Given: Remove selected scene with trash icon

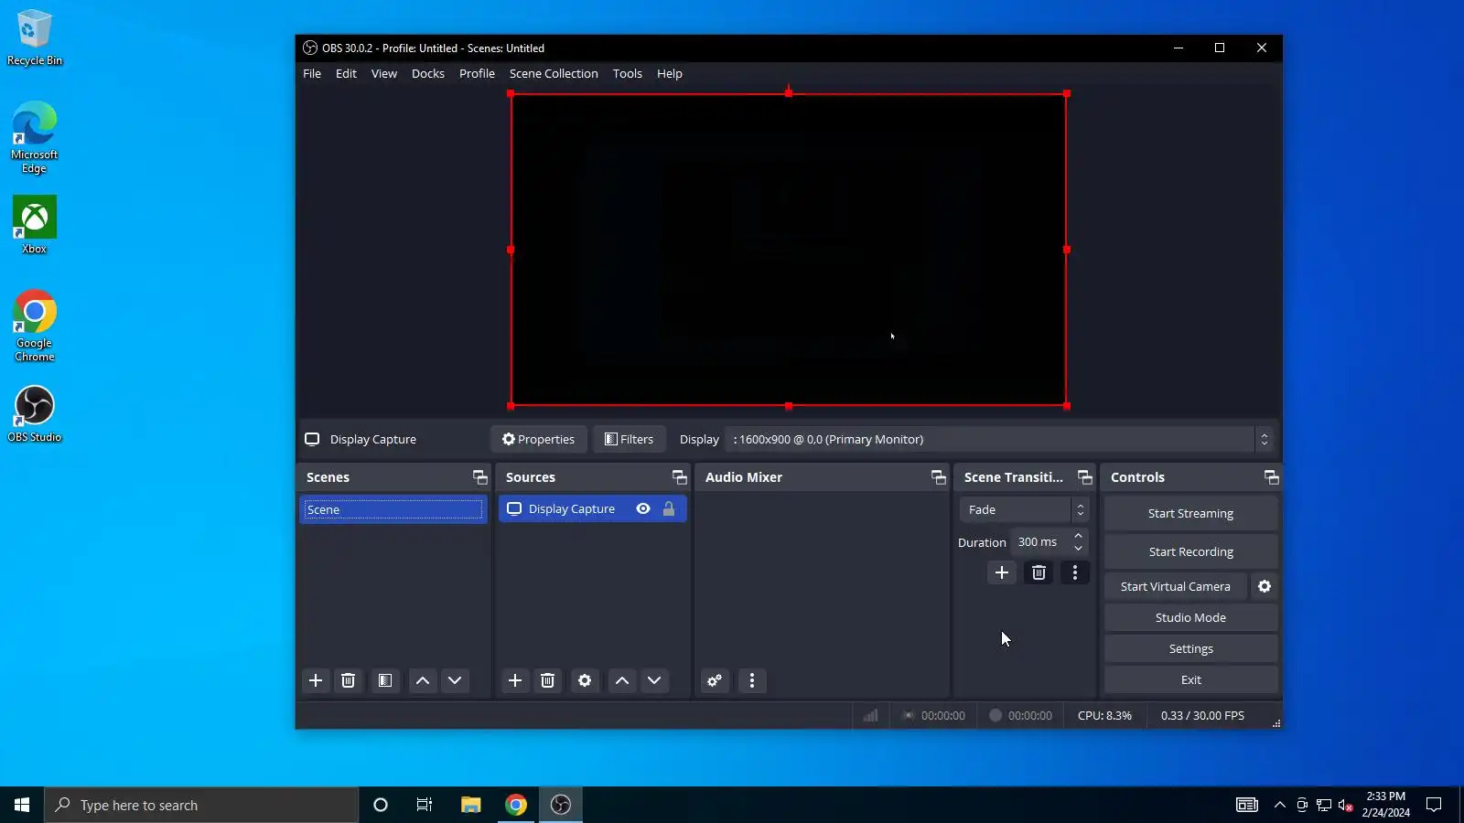Looking at the screenshot, I should (x=348, y=680).
